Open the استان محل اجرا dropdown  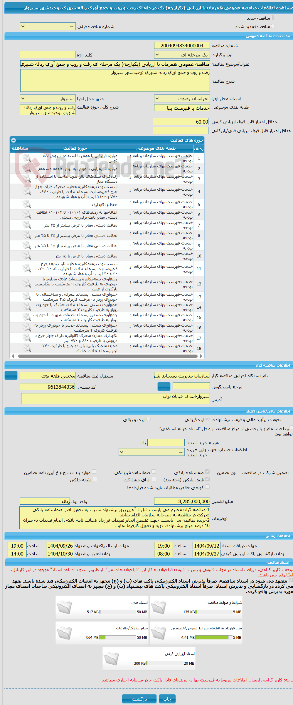click(182, 99)
